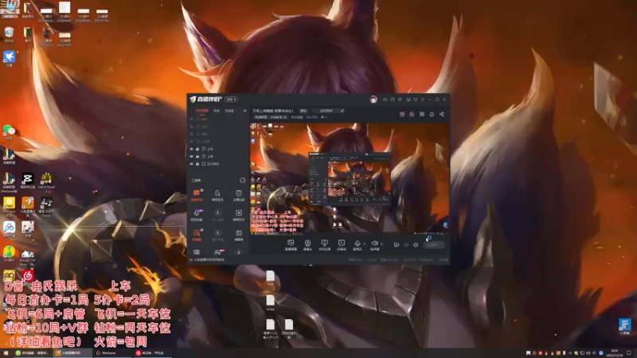Open the checklist tool in toolbox top row
Viewport: 637px width, 358px height.
tap(239, 194)
